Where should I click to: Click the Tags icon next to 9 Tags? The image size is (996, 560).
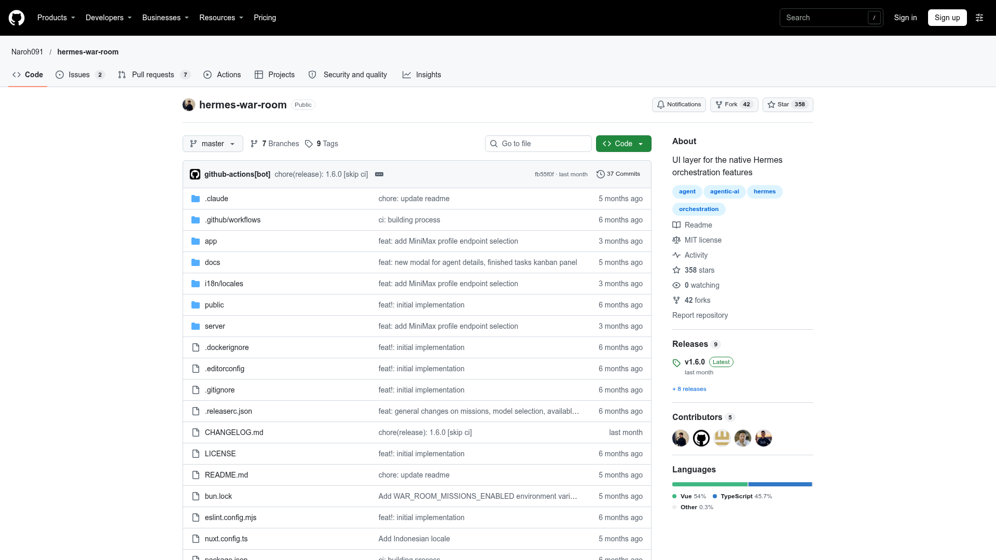click(x=309, y=144)
